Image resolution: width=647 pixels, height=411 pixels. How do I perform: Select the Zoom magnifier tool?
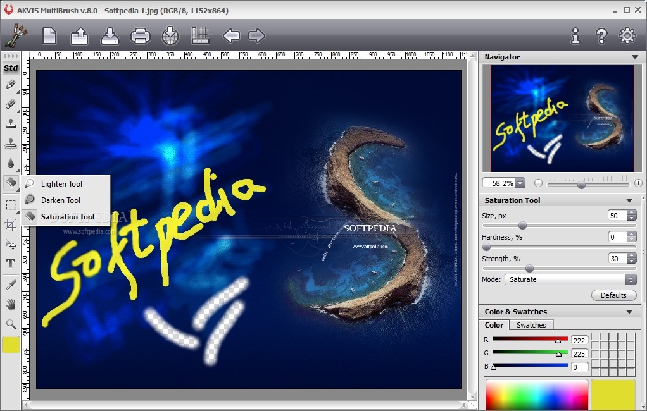coord(11,324)
